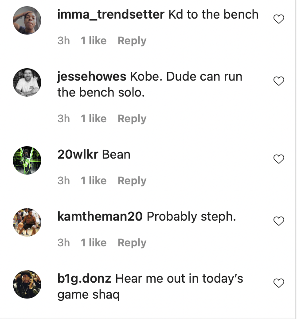Tap heart on 20wlkr's Bean comment

click(279, 159)
